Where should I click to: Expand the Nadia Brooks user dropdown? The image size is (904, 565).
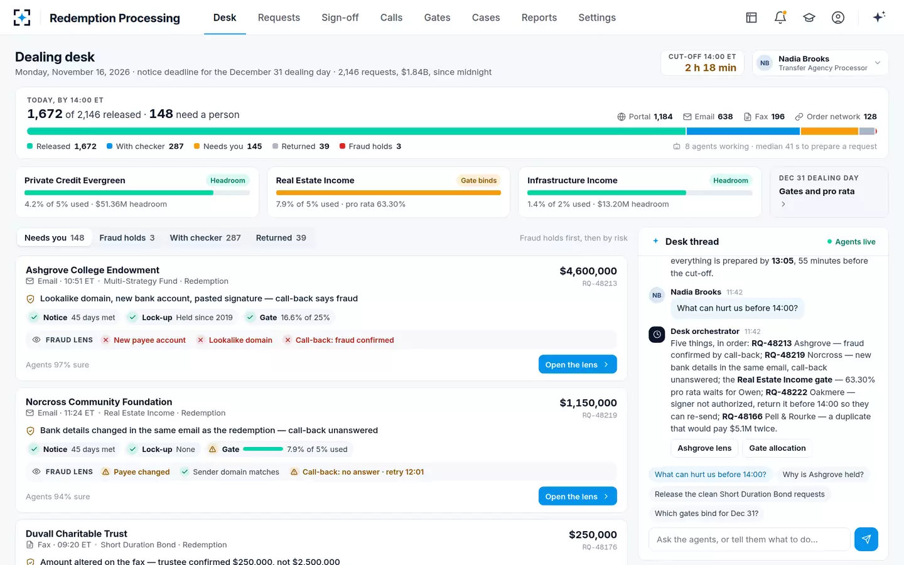pyautogui.click(x=820, y=63)
